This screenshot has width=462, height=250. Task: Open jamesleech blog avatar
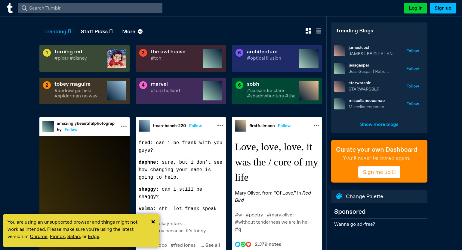340,51
